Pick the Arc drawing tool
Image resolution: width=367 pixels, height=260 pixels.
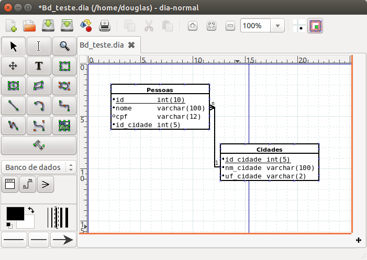[x=39, y=106]
